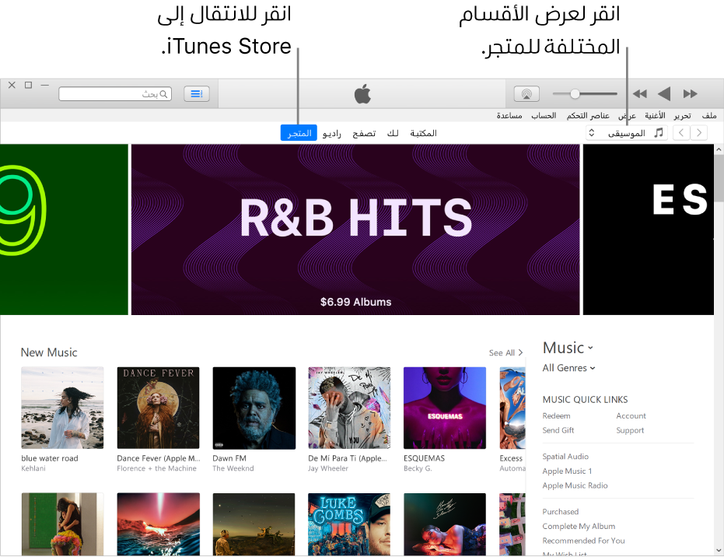Image resolution: width=724 pixels, height=557 pixels.
Task: Switch to the المكتبة (Library) tab
Action: (425, 132)
